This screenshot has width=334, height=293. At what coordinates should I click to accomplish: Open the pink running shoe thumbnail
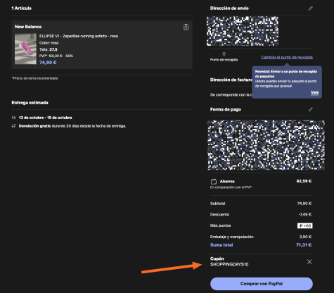(x=25, y=49)
